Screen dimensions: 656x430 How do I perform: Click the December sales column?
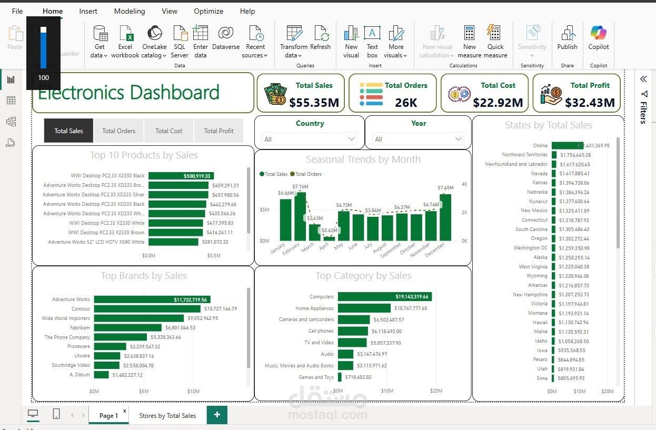(x=445, y=217)
